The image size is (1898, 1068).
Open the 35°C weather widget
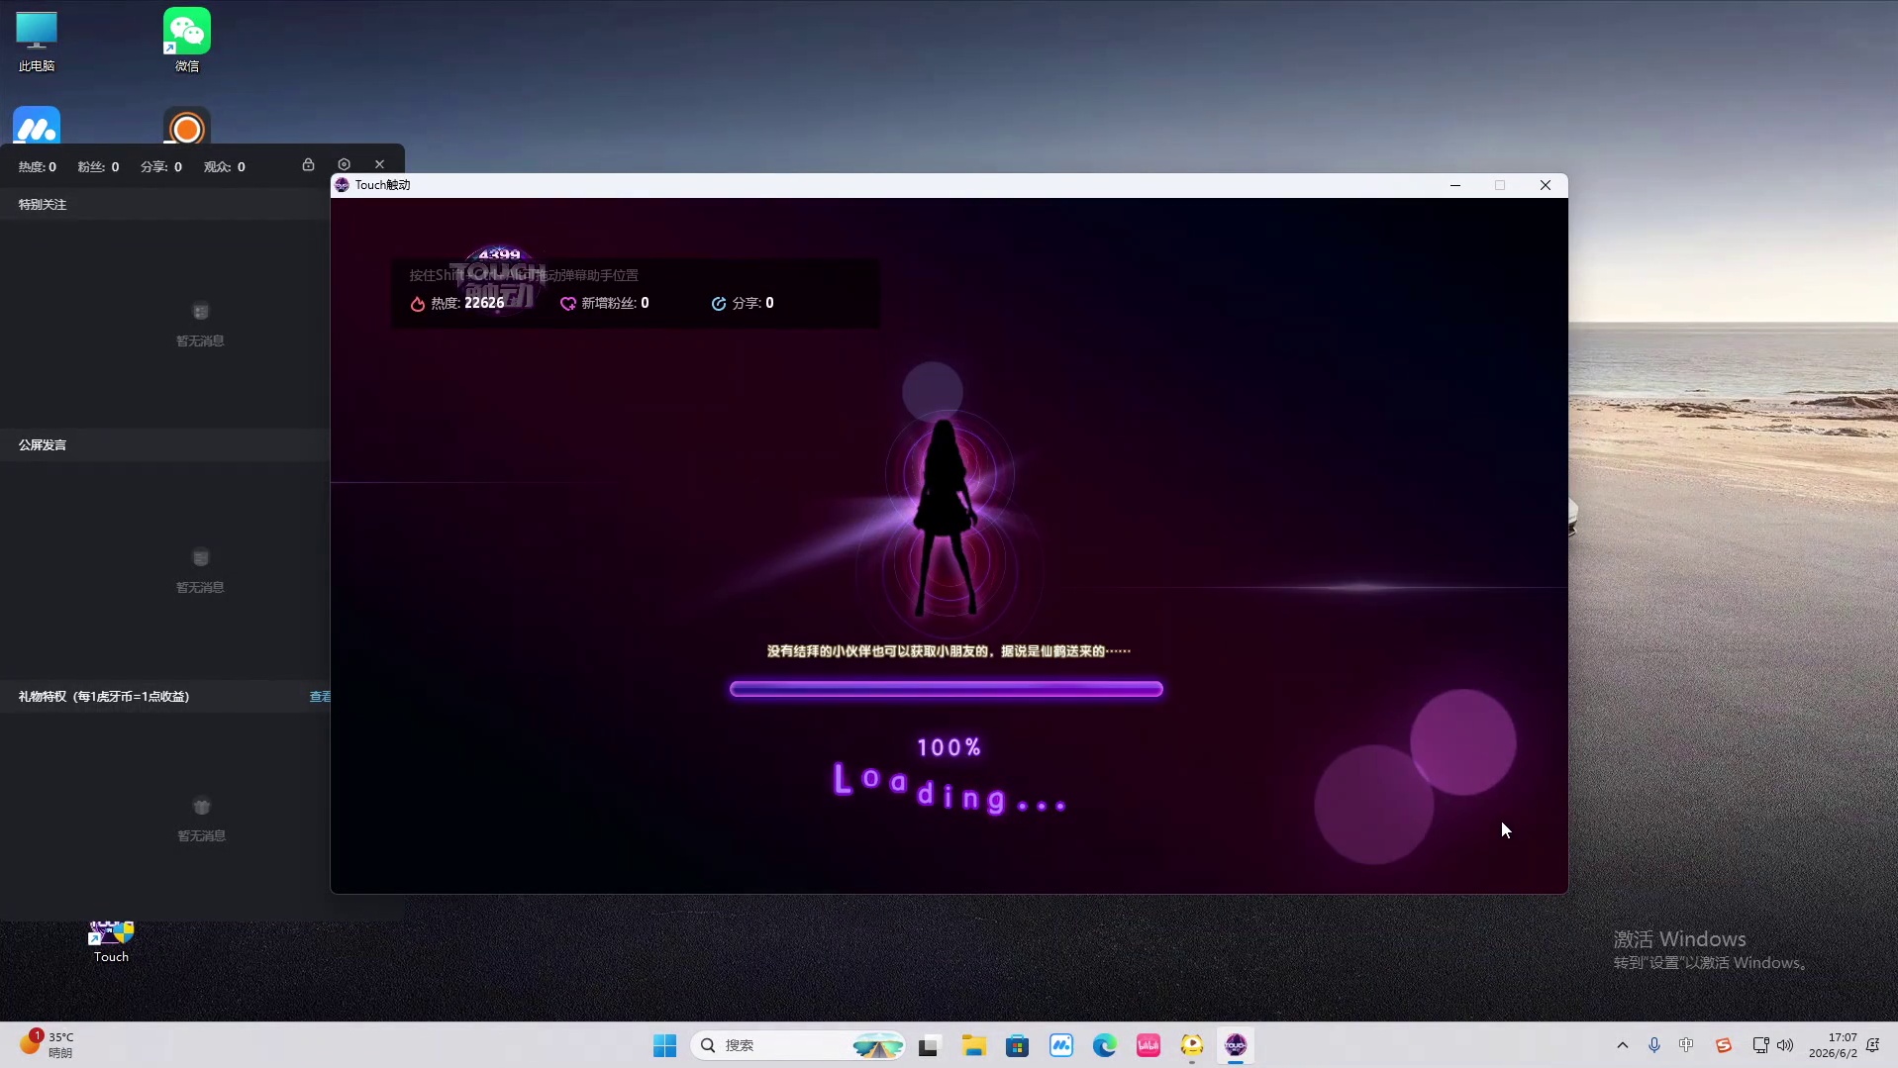(x=47, y=1044)
